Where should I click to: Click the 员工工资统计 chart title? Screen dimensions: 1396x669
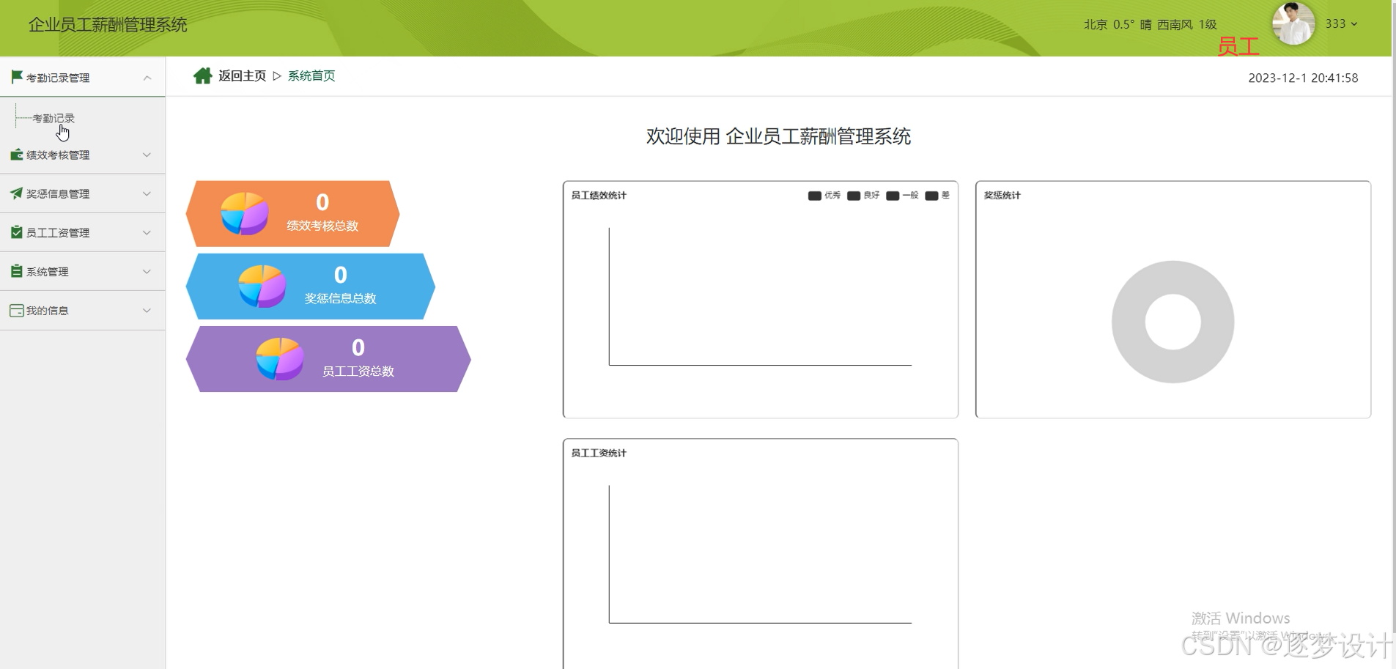coord(599,453)
